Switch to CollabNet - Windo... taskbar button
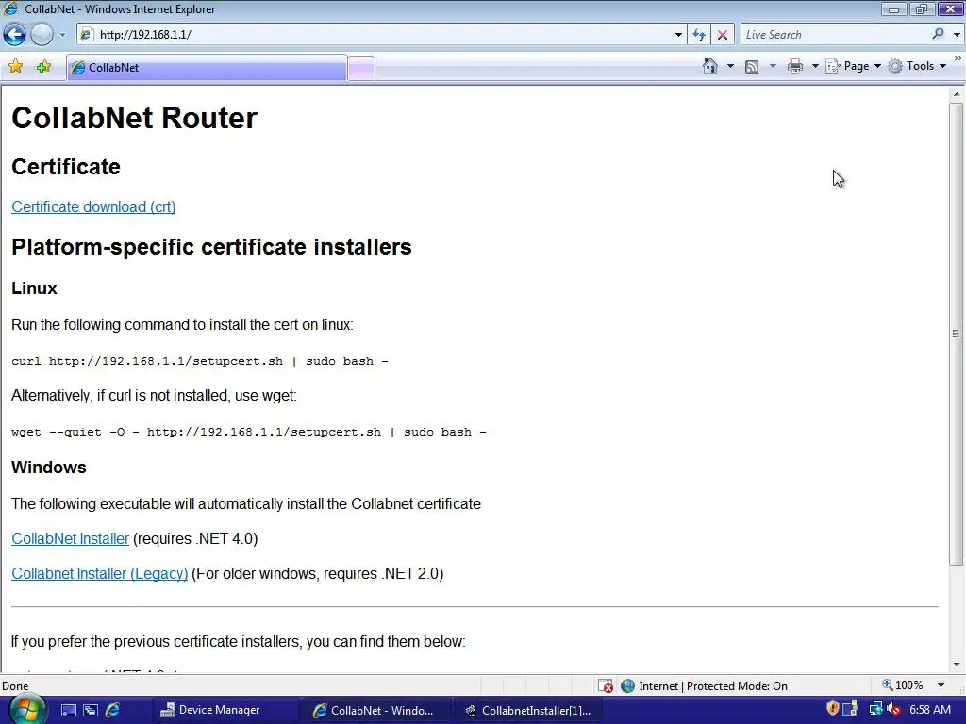Image resolution: width=966 pixels, height=724 pixels. 375,711
